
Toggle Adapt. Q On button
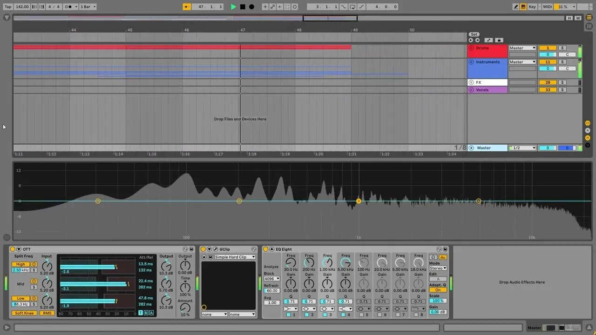(438, 290)
